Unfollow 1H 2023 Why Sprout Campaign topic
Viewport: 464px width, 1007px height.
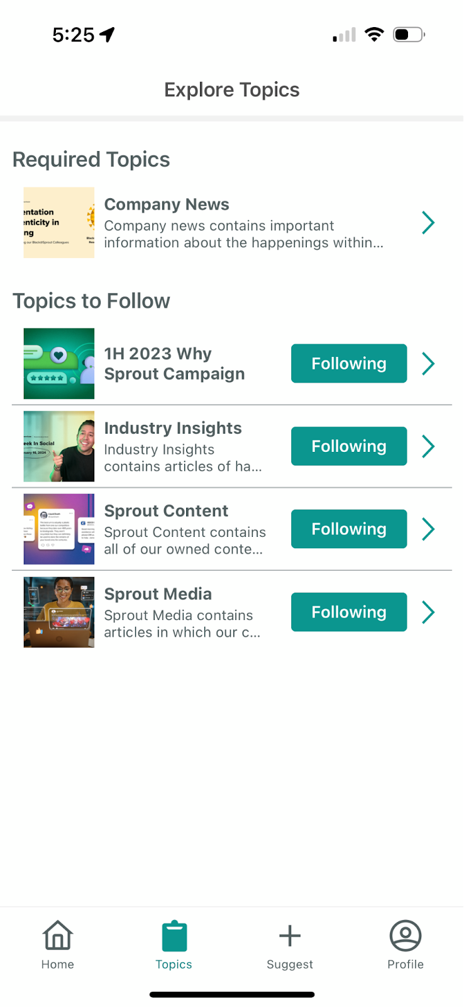[x=349, y=363]
